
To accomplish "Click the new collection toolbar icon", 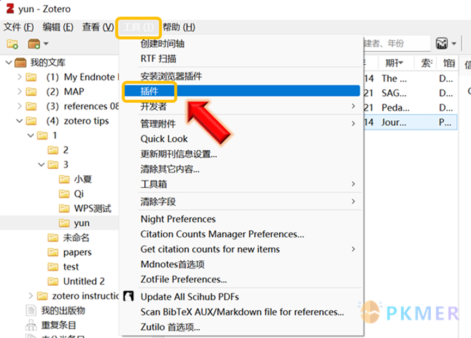I will [13, 44].
